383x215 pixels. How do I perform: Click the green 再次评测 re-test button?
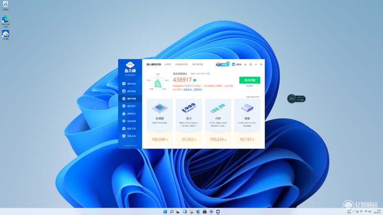coord(249,80)
